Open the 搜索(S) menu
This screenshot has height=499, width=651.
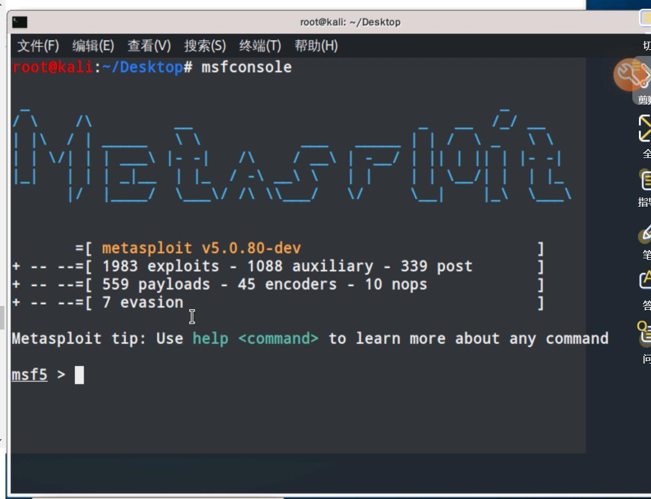coord(205,46)
